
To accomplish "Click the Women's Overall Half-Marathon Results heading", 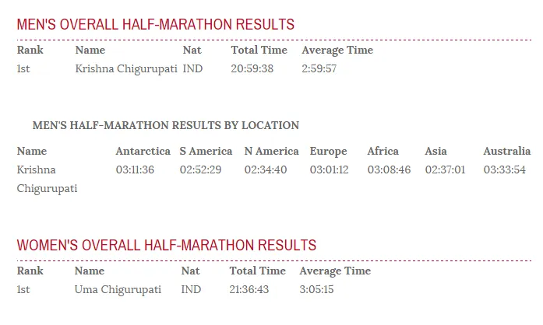I will point(167,246).
